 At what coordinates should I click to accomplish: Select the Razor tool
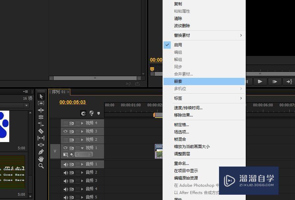41,131
